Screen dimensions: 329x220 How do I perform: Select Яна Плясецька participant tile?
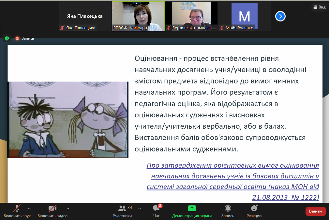tap(85, 16)
